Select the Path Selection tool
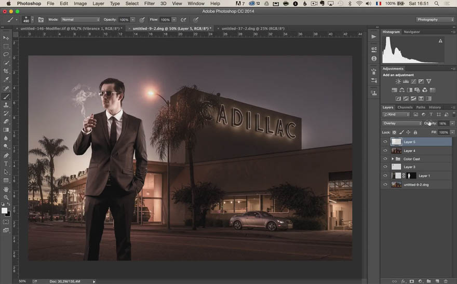The height and width of the screenshot is (284, 457). (6, 172)
